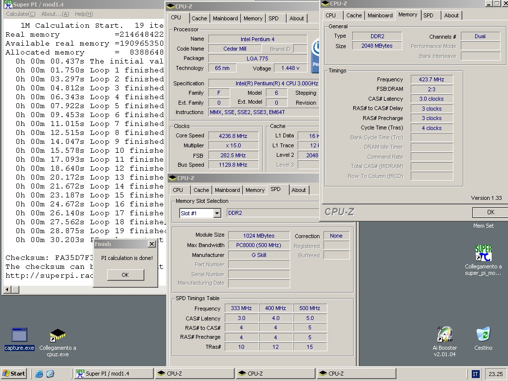
Task: Click the Super PI horizontal scrollbar left arrow
Action: (7, 290)
